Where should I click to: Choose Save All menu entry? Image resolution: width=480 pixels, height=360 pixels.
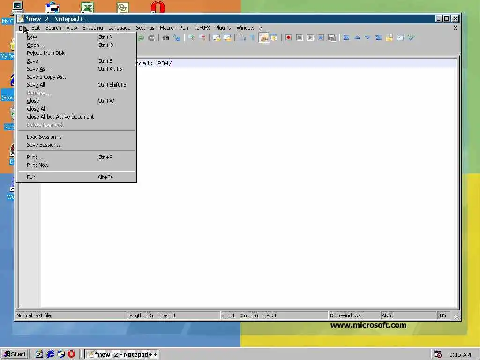coord(76,85)
